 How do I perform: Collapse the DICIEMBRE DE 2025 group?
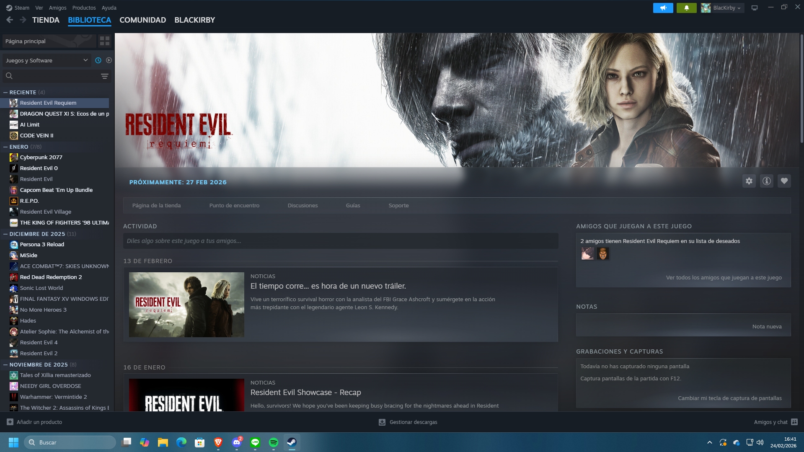coord(5,234)
